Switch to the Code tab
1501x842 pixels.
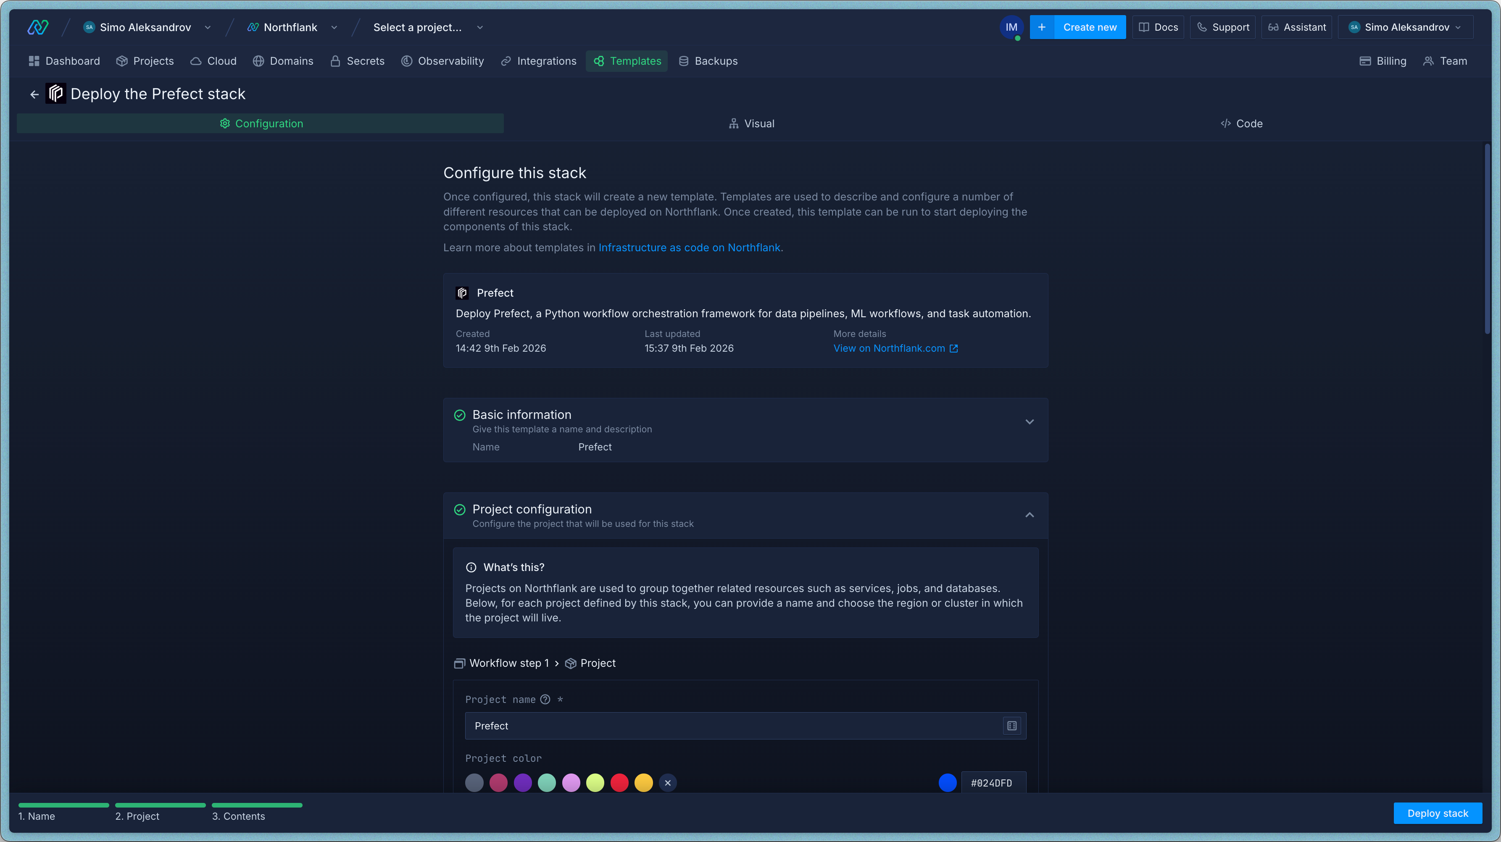click(1242, 124)
